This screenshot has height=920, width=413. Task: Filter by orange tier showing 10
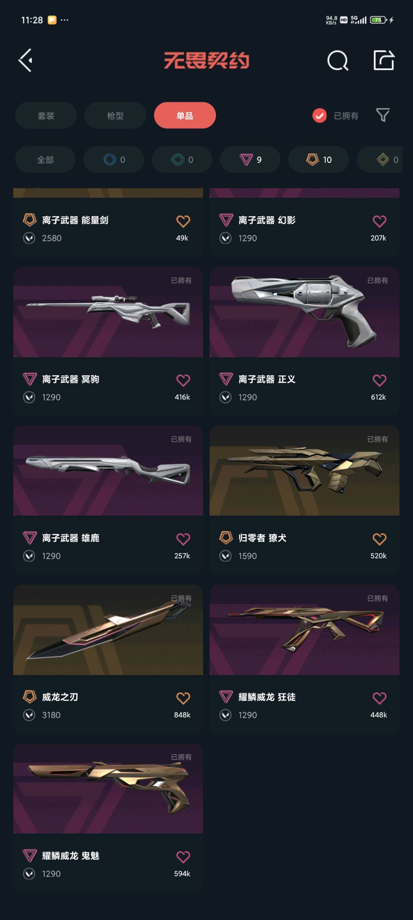[x=319, y=159]
